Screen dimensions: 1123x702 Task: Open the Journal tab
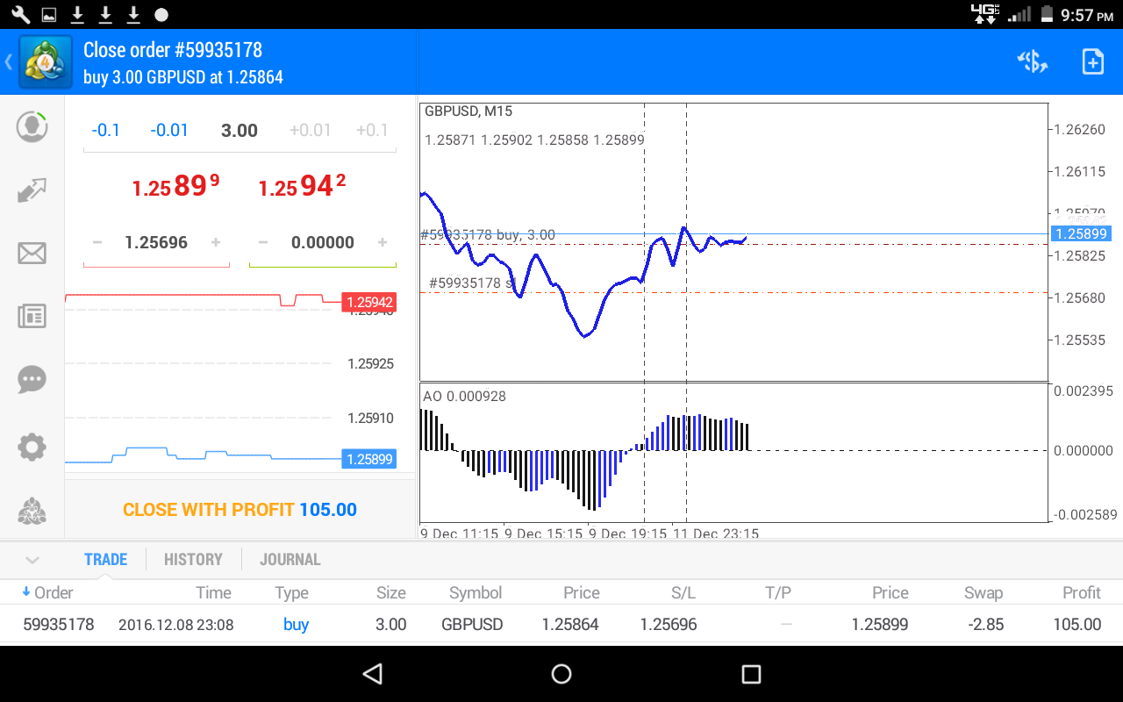point(290,559)
